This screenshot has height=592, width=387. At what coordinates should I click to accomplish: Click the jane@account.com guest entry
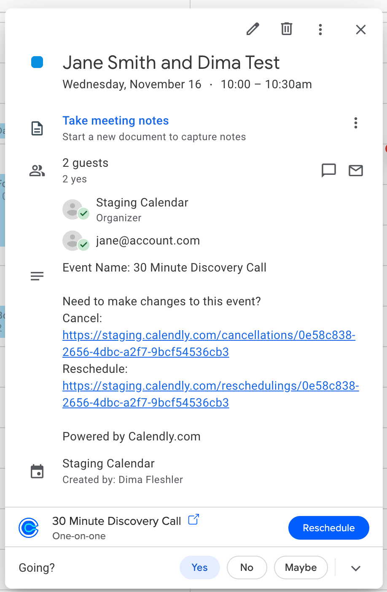(148, 241)
